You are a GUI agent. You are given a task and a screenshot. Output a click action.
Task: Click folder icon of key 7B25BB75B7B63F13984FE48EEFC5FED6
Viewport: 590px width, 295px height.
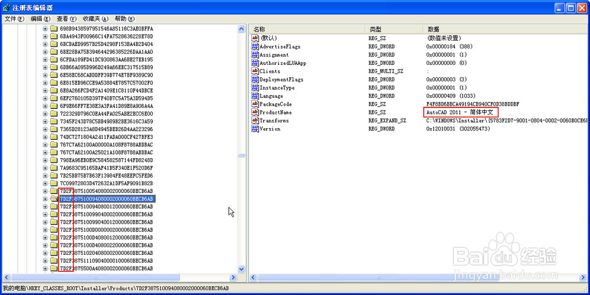[54, 175]
